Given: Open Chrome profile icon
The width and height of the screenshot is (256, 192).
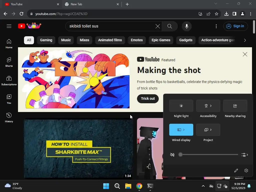Looking at the screenshot, I should (242, 14).
